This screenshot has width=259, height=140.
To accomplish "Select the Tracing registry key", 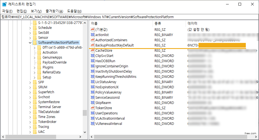I will pyautogui.click(x=43, y=127).
